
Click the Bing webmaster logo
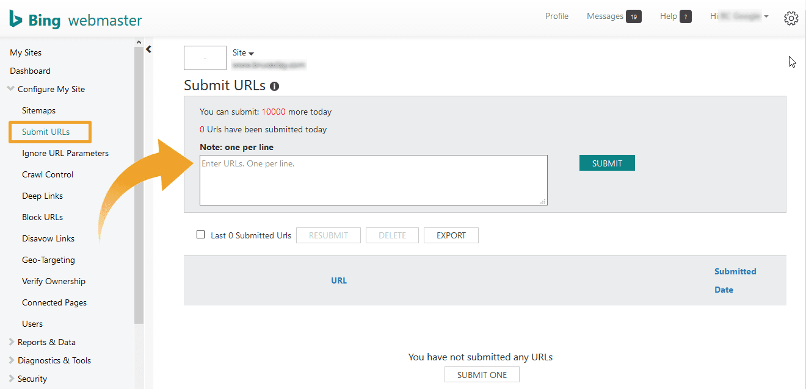tap(76, 20)
